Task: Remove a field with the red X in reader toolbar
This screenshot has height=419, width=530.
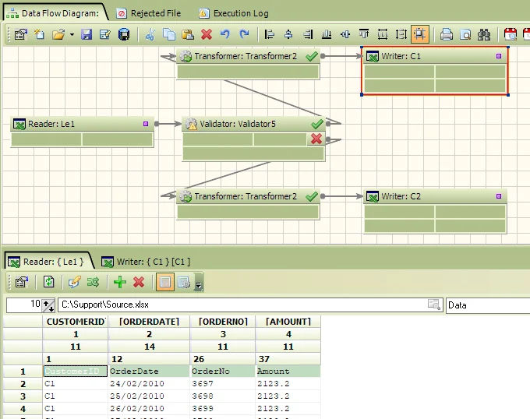Action: tap(139, 282)
